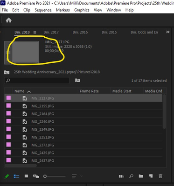The height and width of the screenshot is (186, 174).
Task: Toggle project writable pencil icon
Action: [x=7, y=176]
